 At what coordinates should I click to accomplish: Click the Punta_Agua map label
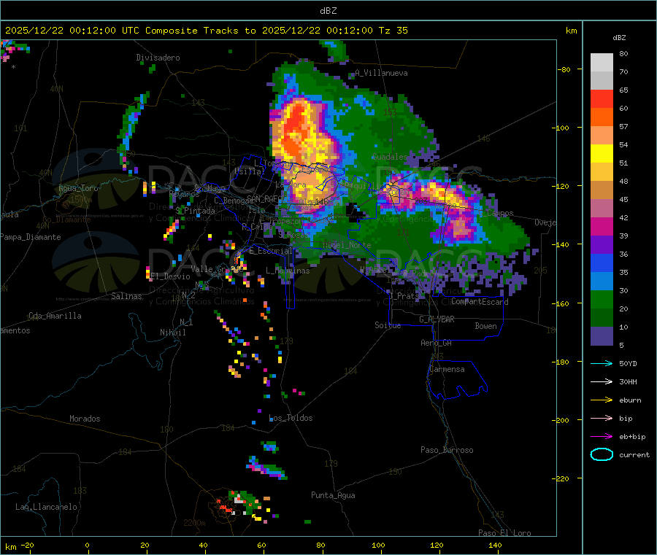[x=333, y=495]
